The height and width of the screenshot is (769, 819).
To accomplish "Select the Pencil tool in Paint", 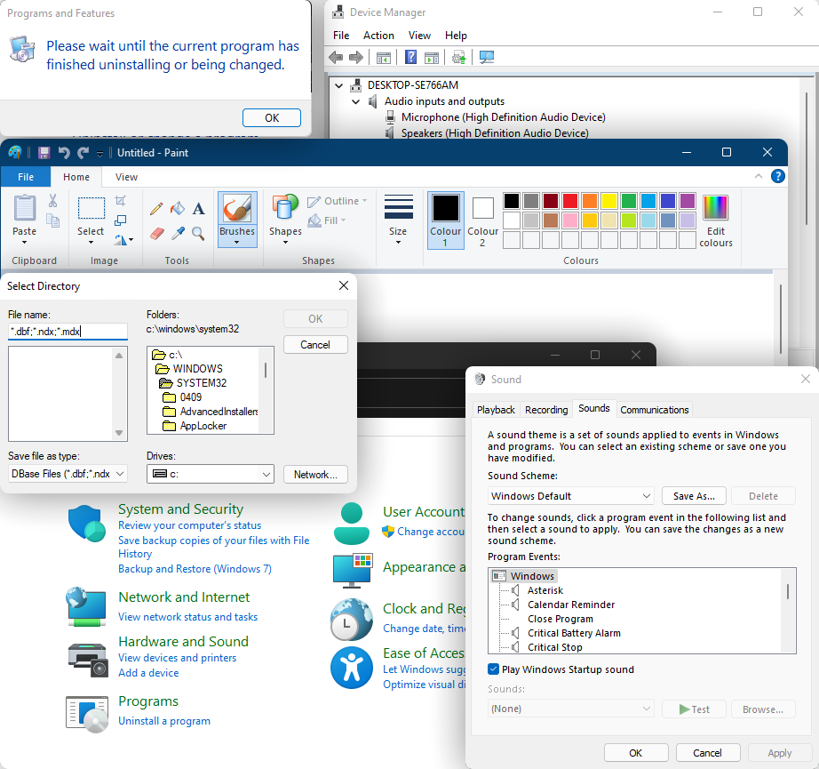I will [157, 209].
